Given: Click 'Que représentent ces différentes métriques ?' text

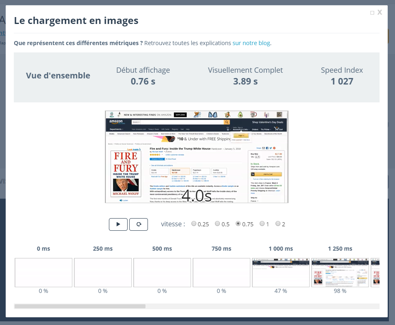Looking at the screenshot, I should coord(78,43).
